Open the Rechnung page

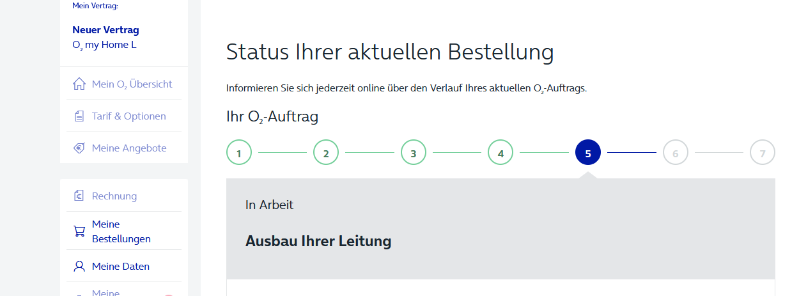121,196
